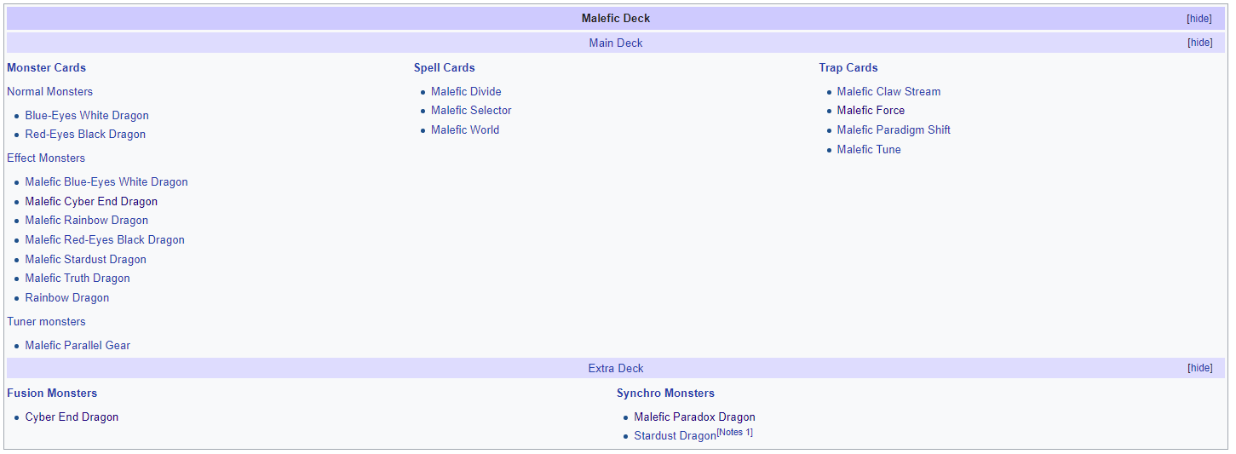The image size is (1236, 454).
Task: Open Red-Eyes Black Dragon card page
Action: coord(85,134)
